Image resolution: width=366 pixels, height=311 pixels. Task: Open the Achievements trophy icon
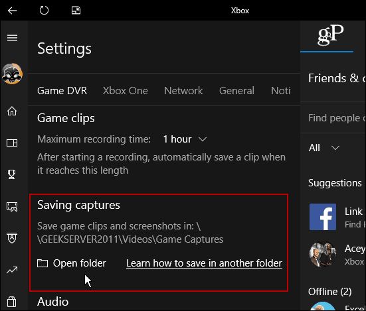coord(12,174)
